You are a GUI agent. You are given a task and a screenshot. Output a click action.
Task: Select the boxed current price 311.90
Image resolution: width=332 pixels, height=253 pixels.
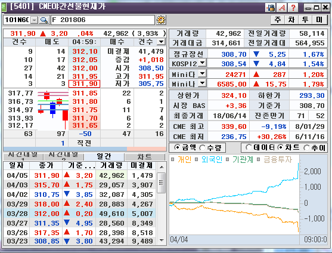84,84
